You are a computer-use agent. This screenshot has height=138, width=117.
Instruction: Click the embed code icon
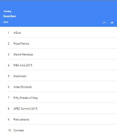coord(104,23)
